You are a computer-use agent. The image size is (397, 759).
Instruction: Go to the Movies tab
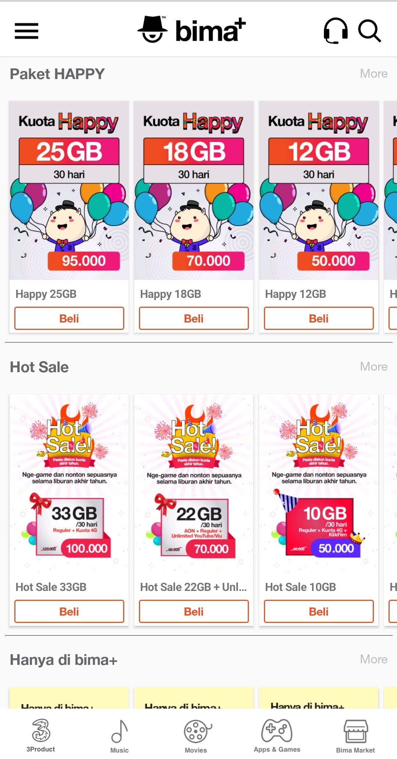click(196, 736)
